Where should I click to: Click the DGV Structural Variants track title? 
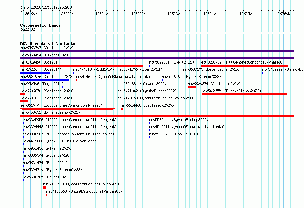[x=48, y=44]
